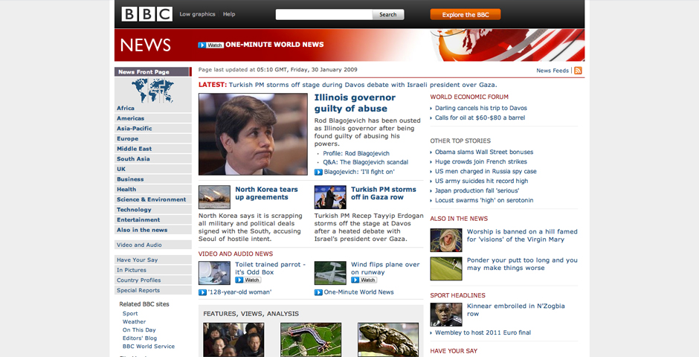Go to the Africa section
This screenshot has width=699, height=357.
(153, 109)
